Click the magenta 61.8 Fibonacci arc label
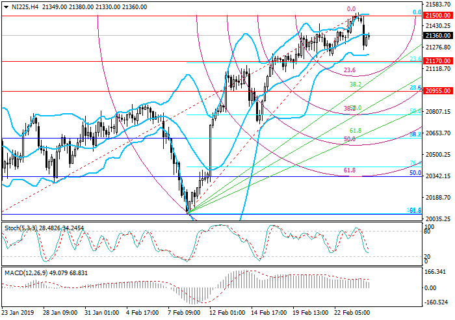Viewport: 455px width, 320px height. 349,170
